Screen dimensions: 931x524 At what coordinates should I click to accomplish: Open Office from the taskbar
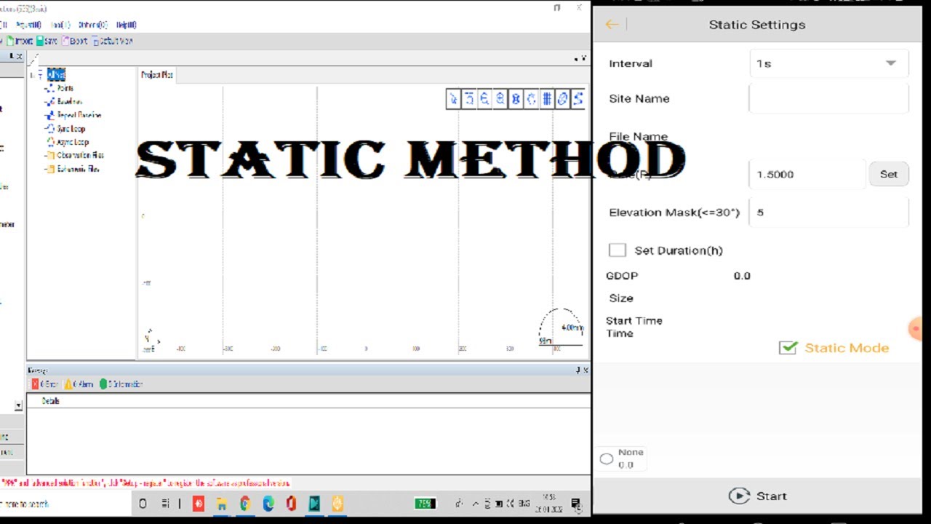[291, 504]
